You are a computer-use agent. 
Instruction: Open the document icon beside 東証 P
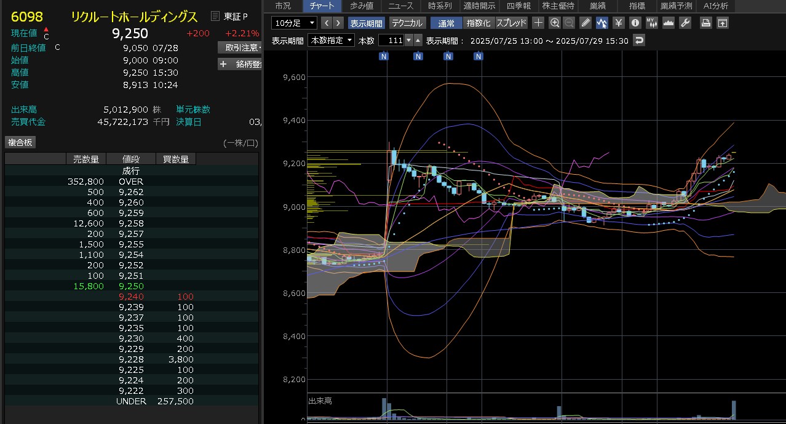[215, 15]
